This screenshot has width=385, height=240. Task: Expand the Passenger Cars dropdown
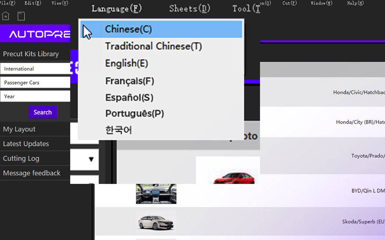coord(35,83)
